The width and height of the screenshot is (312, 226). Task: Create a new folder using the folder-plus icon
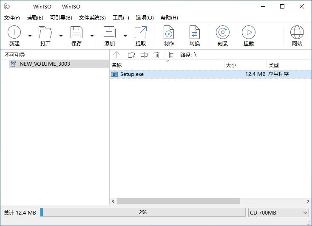tap(131, 55)
